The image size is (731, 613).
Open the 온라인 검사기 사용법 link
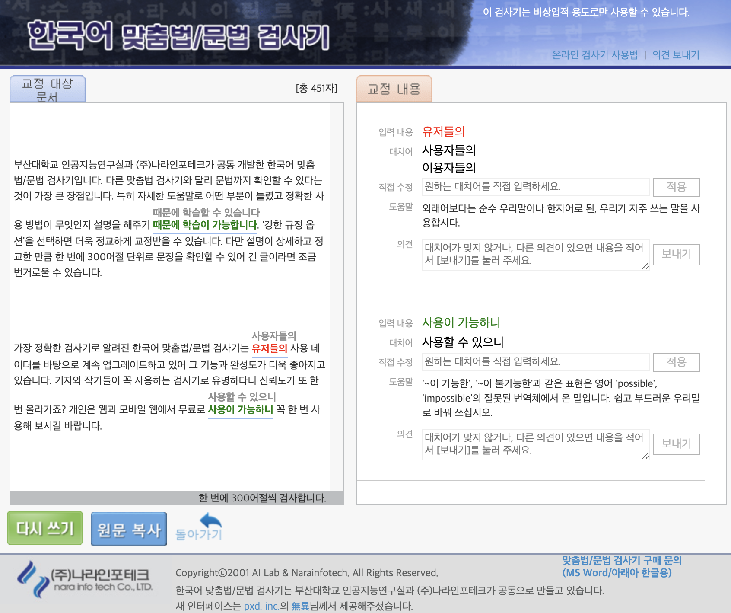(595, 55)
